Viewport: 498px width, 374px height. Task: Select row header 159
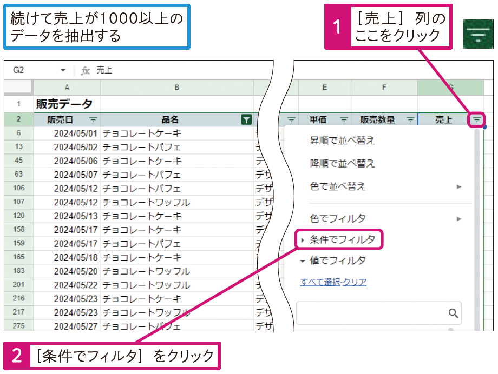pyautogui.click(x=19, y=243)
